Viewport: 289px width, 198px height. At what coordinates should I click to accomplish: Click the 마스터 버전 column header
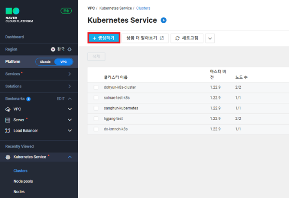(x=218, y=74)
